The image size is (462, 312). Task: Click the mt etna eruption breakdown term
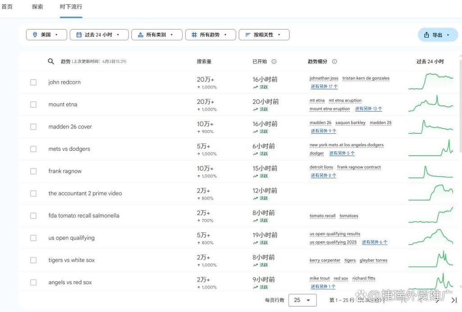click(x=345, y=100)
